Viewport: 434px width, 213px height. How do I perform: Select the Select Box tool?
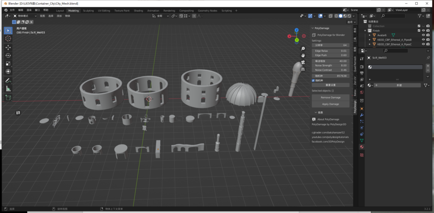(x=8, y=30)
